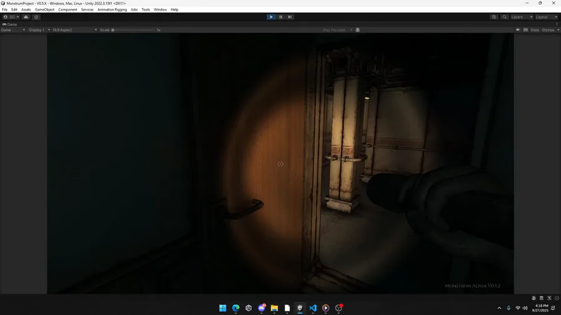Open the Component menu
Image resolution: width=561 pixels, height=315 pixels.
(x=67, y=9)
